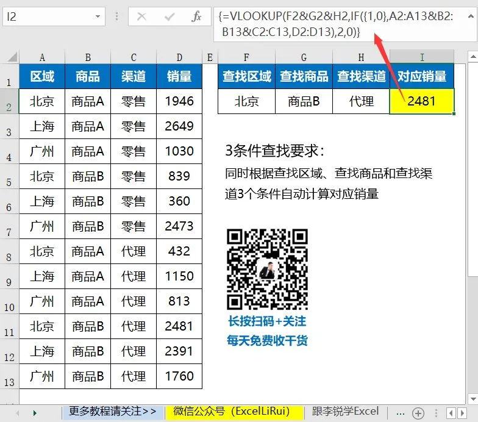The width and height of the screenshot is (478, 422).
Task: Click inside the formula bar VLOOKUP text
Action: click(x=335, y=23)
